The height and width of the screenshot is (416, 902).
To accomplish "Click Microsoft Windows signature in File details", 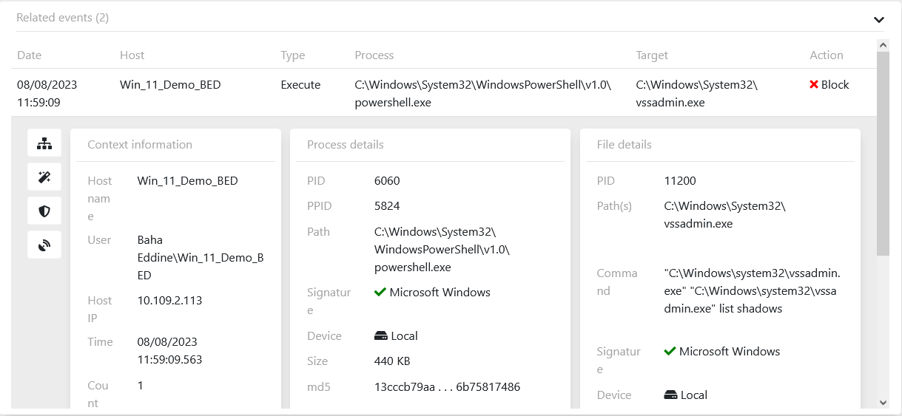I will pos(730,352).
